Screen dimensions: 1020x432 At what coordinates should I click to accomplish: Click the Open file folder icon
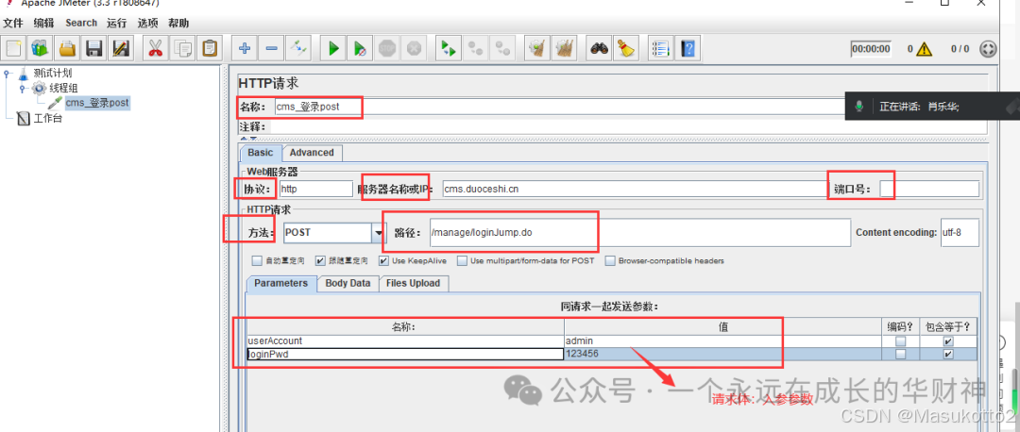tap(66, 47)
